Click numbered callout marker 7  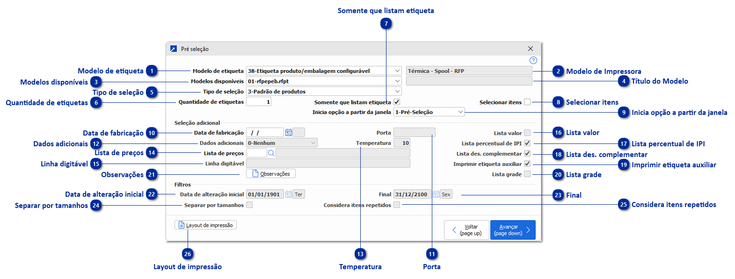pos(386,24)
